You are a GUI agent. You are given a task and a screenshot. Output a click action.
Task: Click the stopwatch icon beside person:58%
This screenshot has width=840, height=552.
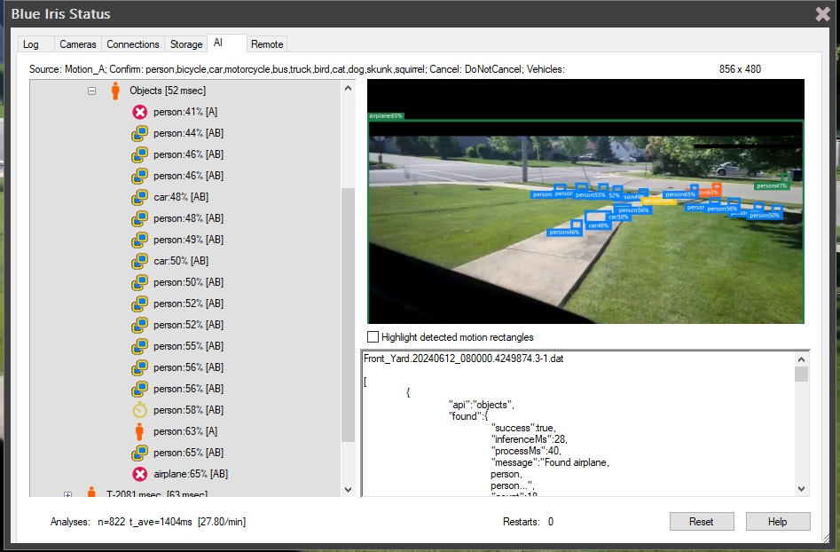tap(140, 410)
